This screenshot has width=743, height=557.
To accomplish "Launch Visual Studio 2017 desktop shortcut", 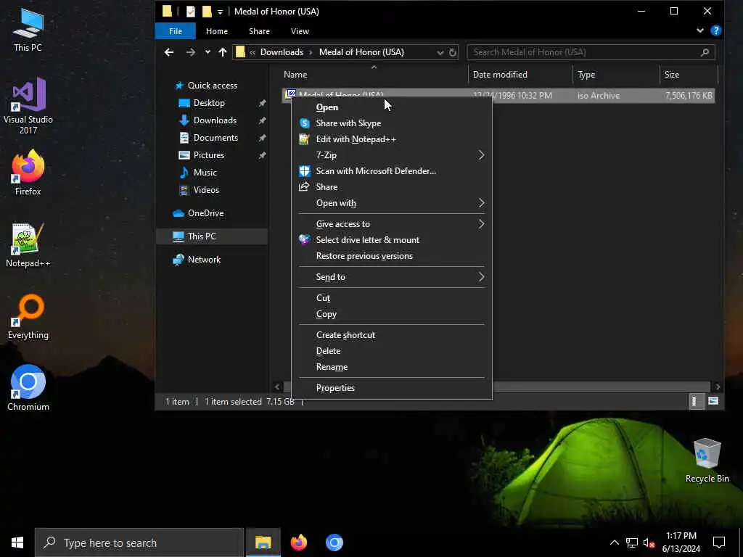I will click(28, 105).
